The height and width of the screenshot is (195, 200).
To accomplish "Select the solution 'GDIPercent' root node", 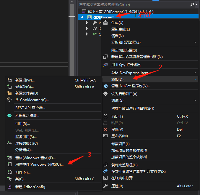I will point(121,12).
